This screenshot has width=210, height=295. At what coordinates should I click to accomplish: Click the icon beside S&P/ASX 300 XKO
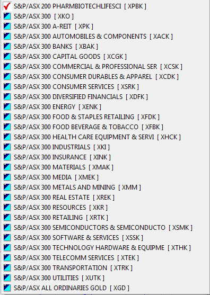pyautogui.click(x=7, y=16)
